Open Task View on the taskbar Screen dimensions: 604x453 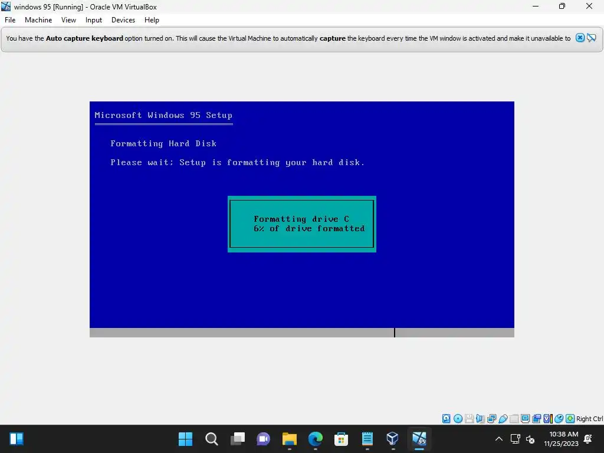[237, 439]
